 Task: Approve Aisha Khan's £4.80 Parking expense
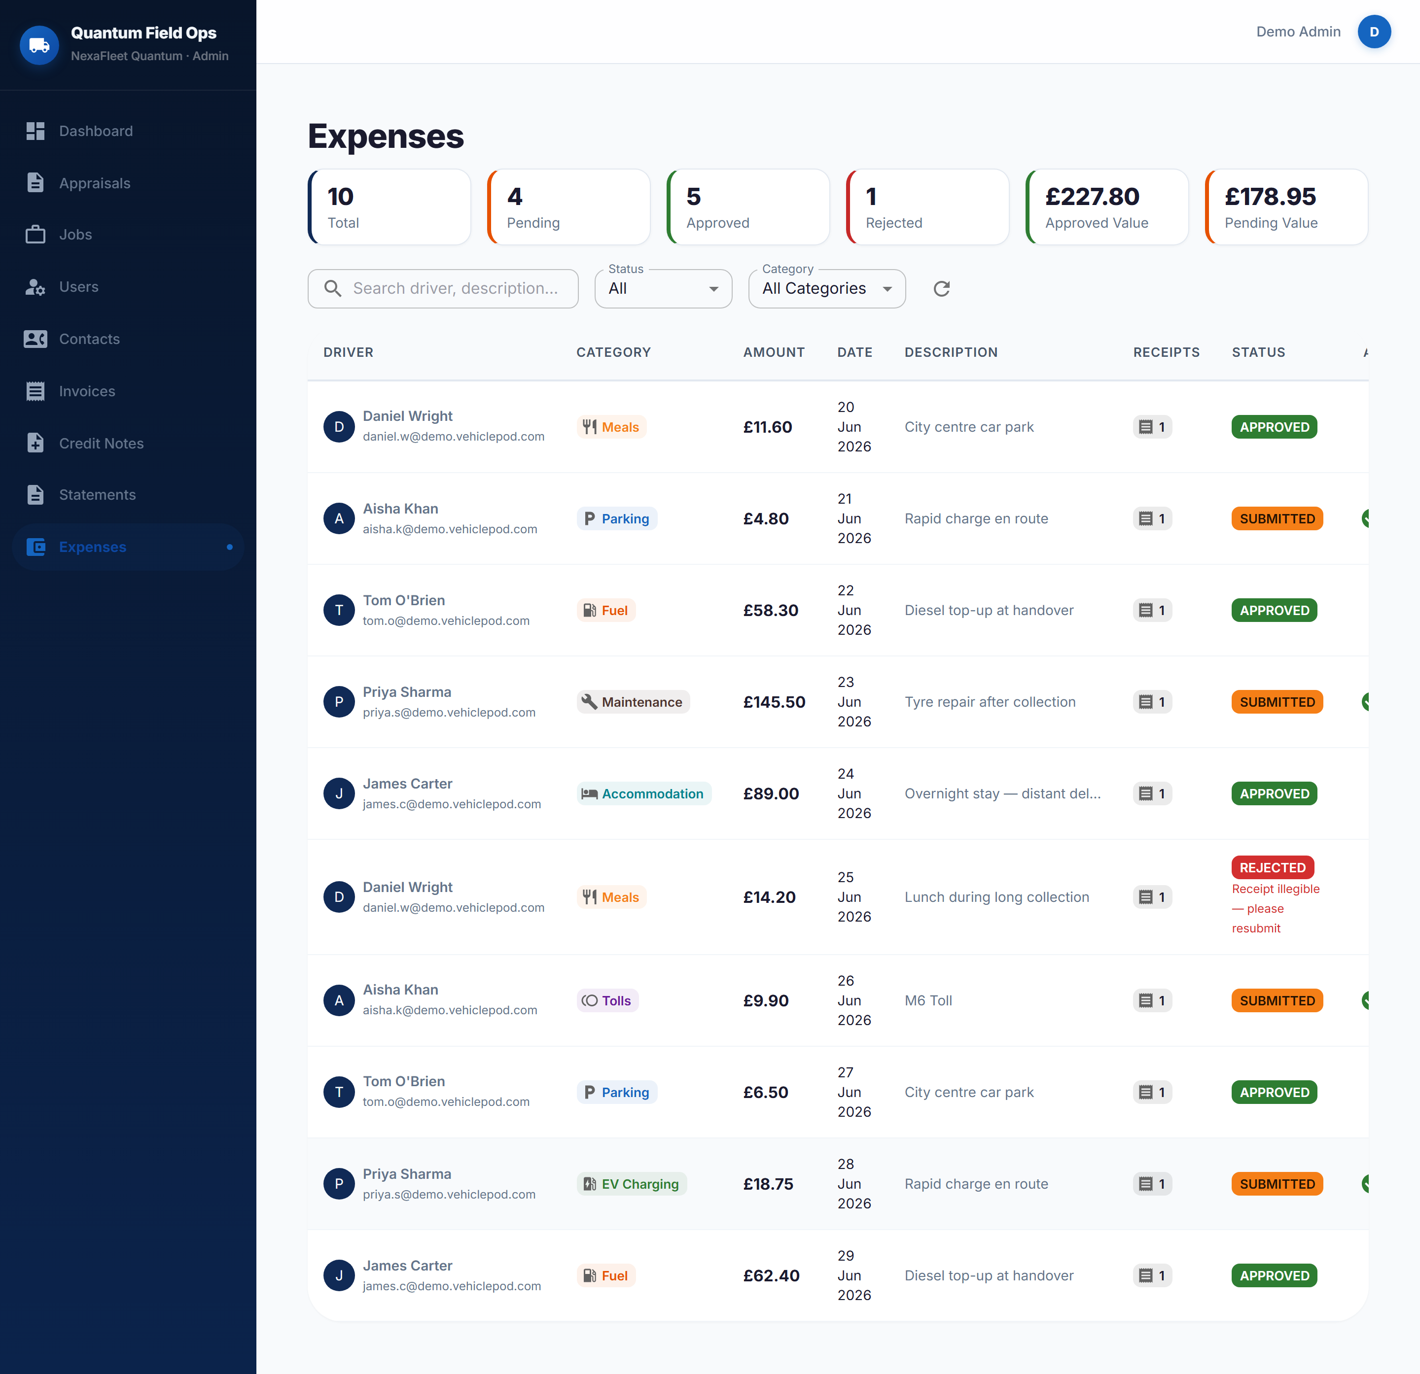pyautogui.click(x=1365, y=518)
